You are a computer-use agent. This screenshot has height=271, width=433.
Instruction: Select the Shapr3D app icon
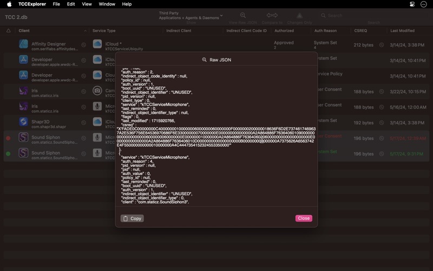(x=23, y=121)
